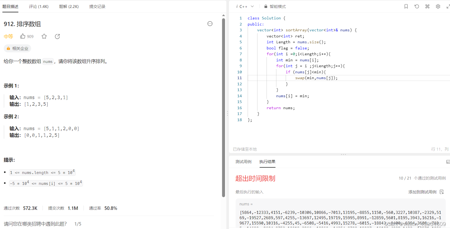Screen dimensions: 450x229
Task: Switch to the 评论 (1.4K) comments tab
Action: coord(39,6)
